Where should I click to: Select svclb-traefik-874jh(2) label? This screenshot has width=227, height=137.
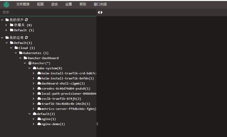[61, 99]
